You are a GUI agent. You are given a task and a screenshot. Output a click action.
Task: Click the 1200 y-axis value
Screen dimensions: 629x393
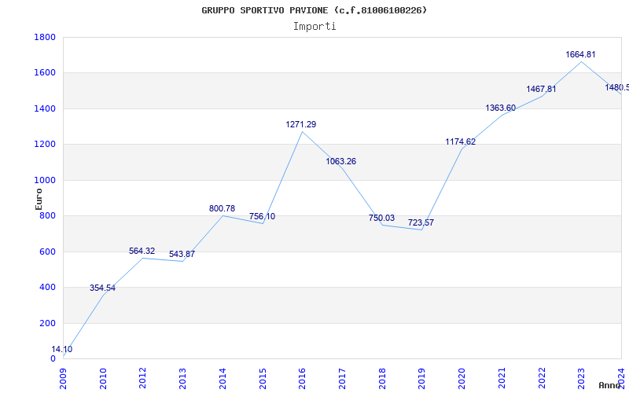[x=45, y=145]
